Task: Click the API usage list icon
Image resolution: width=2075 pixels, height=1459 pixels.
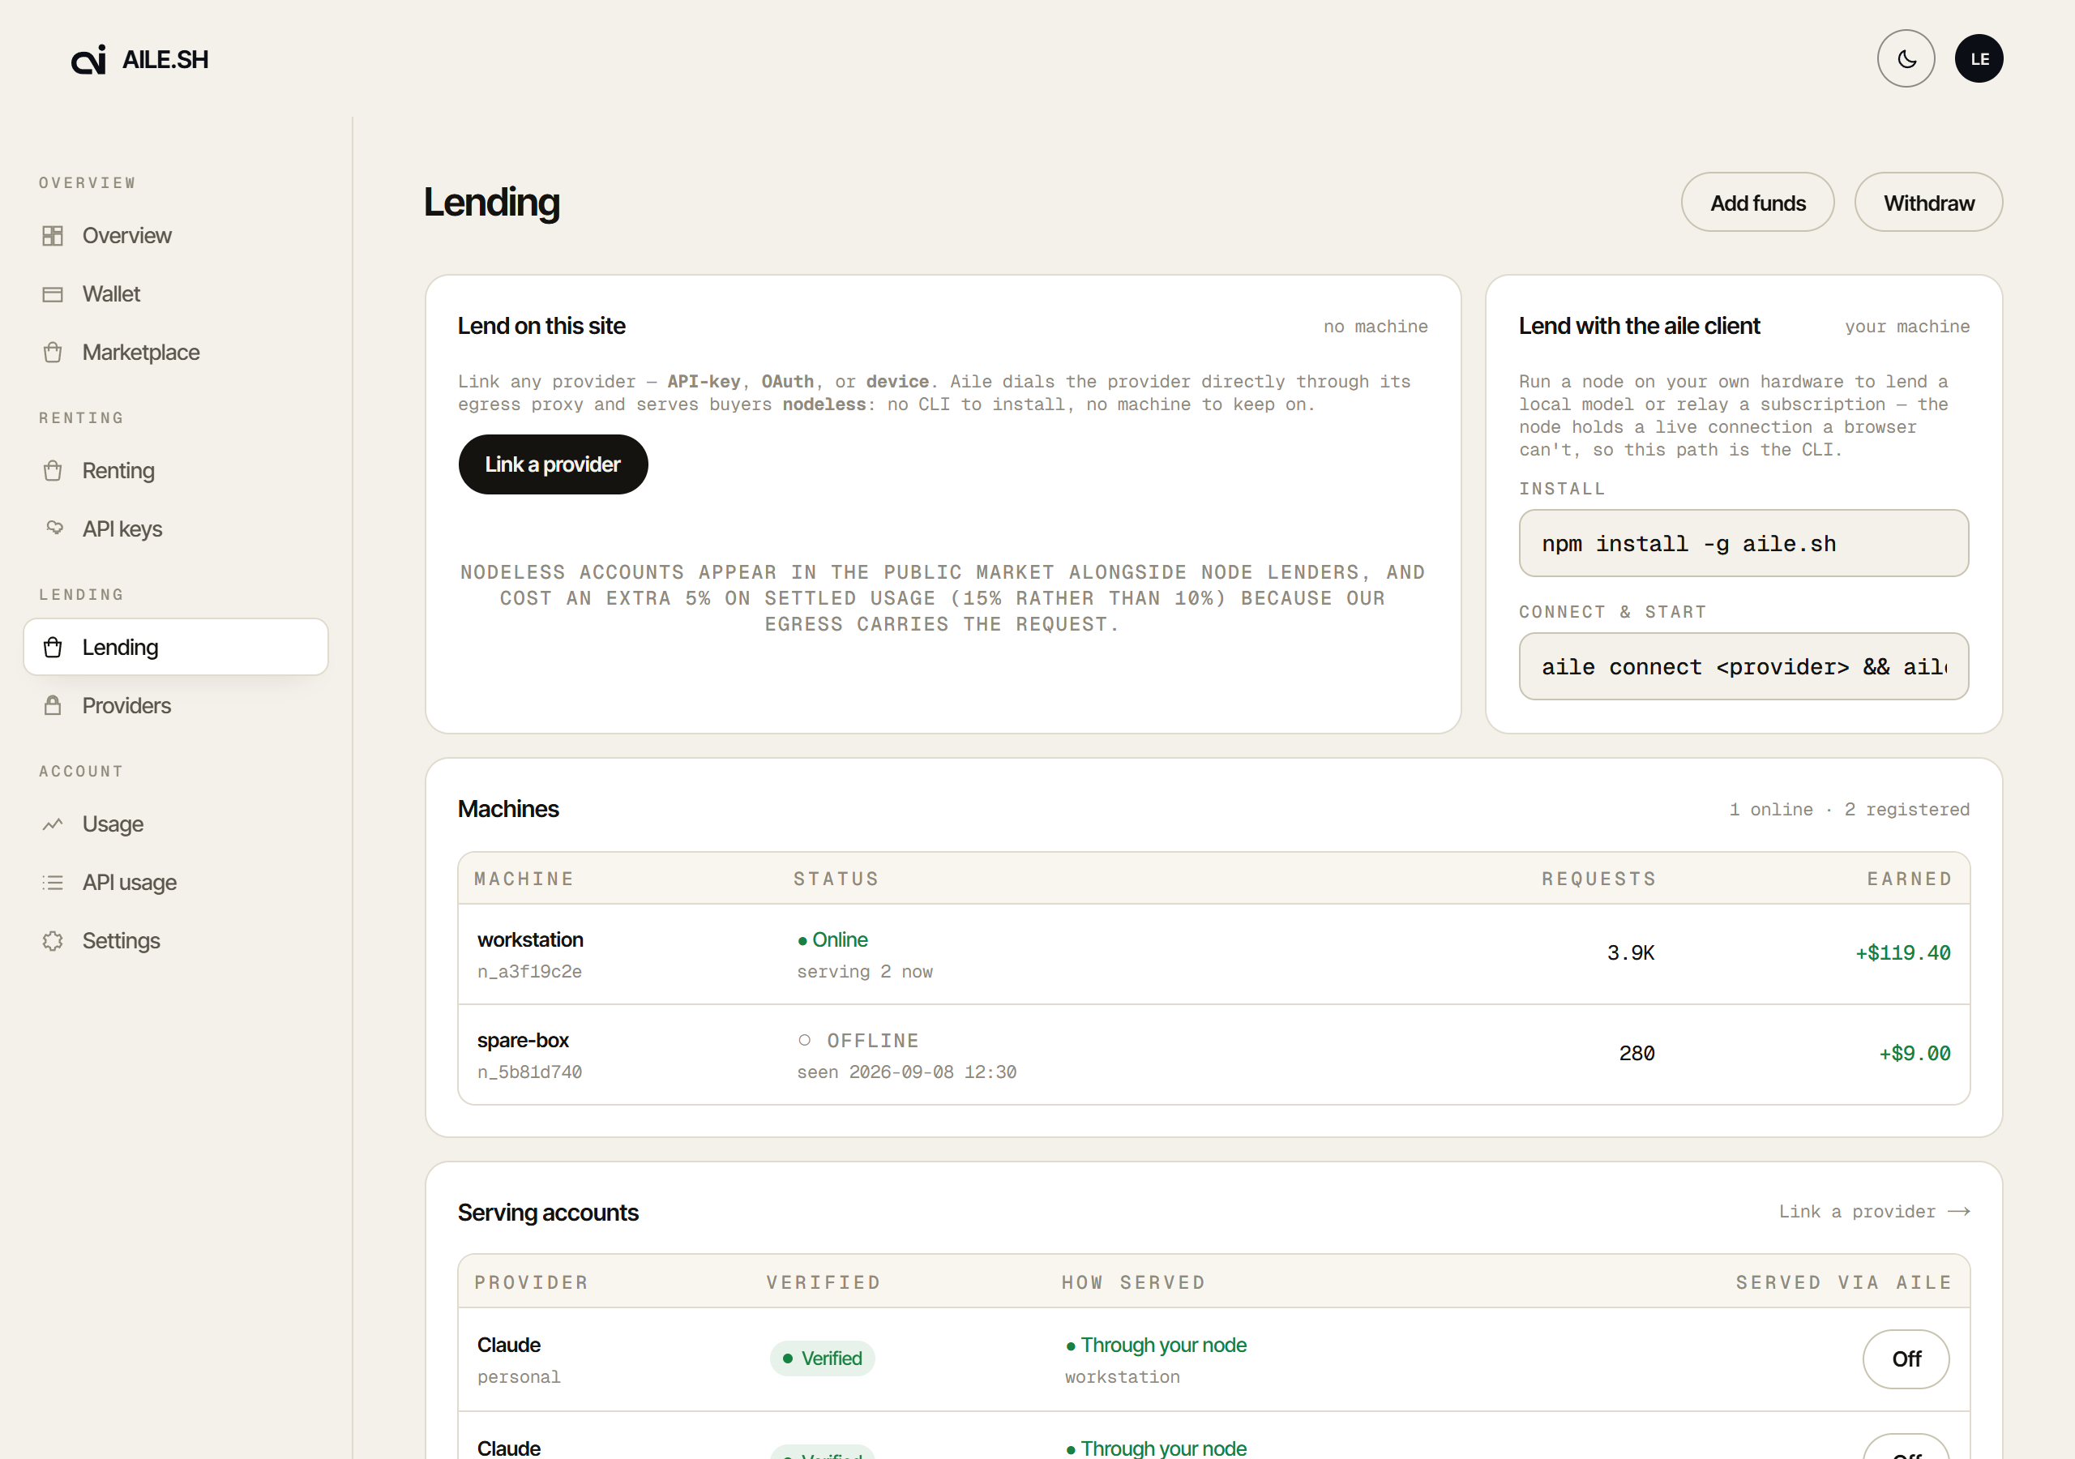Action: click(x=53, y=882)
